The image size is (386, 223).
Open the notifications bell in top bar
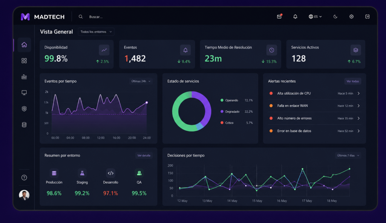[x=295, y=17]
